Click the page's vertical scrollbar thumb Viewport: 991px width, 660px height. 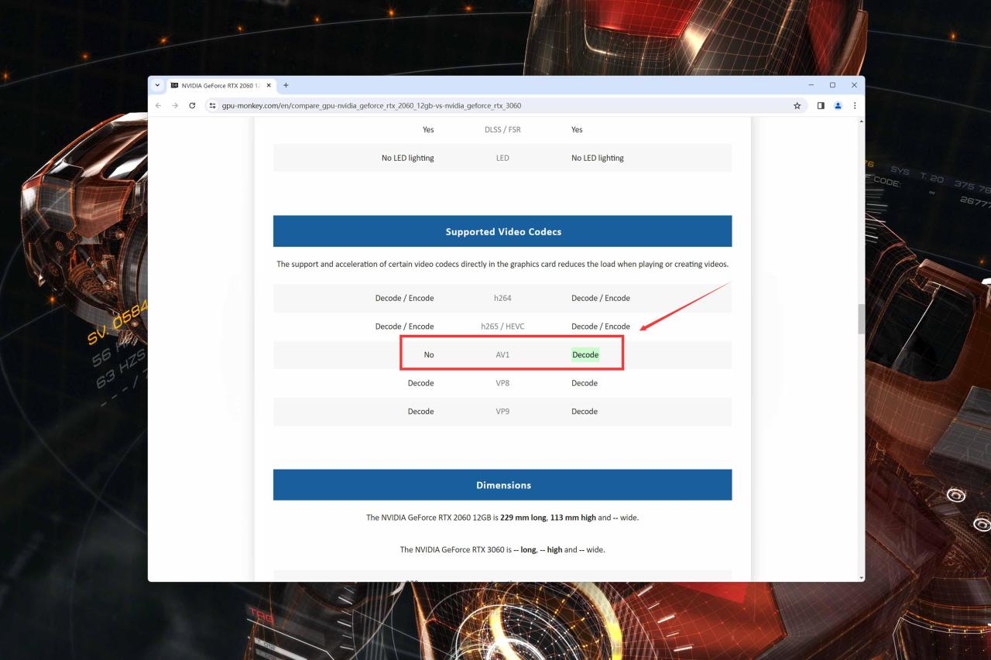[861, 319]
